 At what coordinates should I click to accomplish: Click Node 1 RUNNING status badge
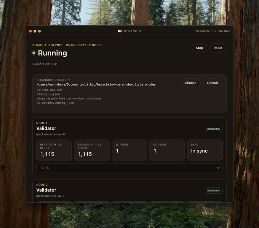click(214, 129)
